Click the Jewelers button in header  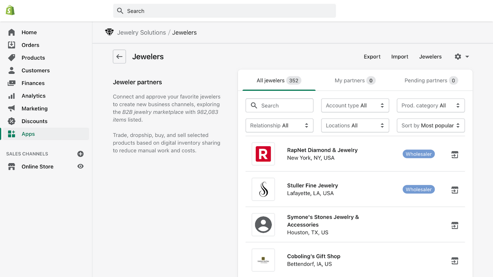pos(430,57)
